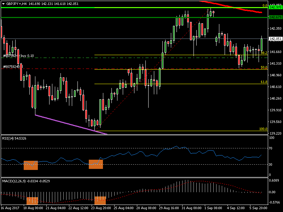
Task: Select the left orange rectangle in RSI panel
Action: pyautogui.click(x=30, y=165)
